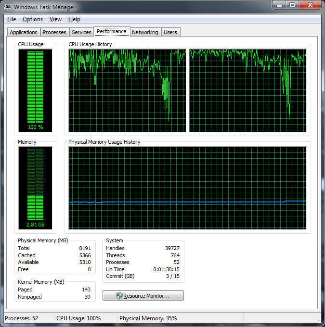This screenshot has height=327, width=325.
Task: Switch to the Applications tab
Action: (x=24, y=32)
